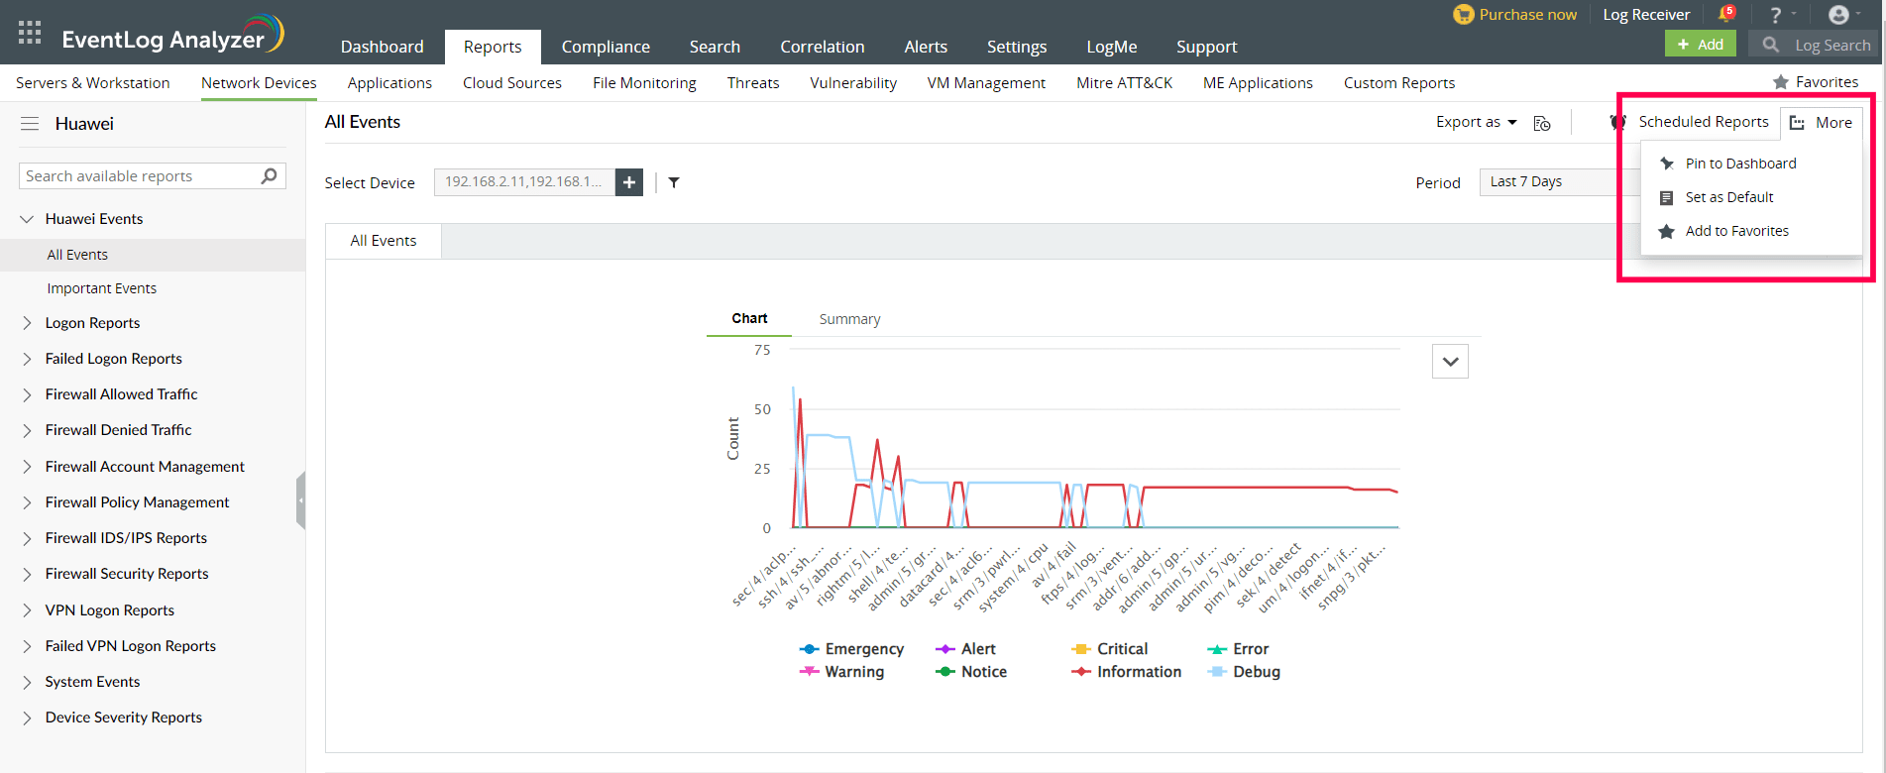Collapse the Huawei Events tree group
This screenshot has height=773, width=1886.
pyautogui.click(x=27, y=219)
